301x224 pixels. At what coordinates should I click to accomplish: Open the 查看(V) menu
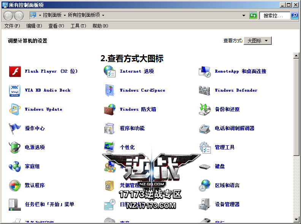[x=56, y=26]
